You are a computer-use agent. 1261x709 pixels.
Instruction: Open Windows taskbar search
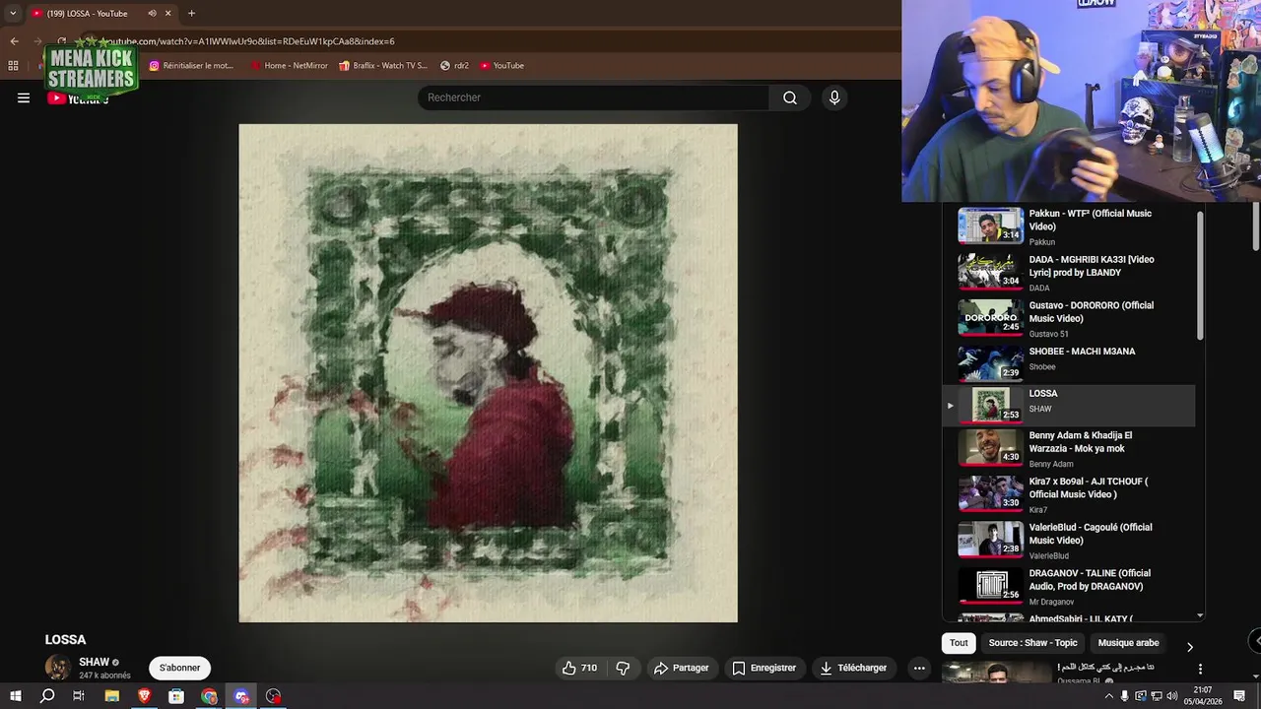pos(47,696)
